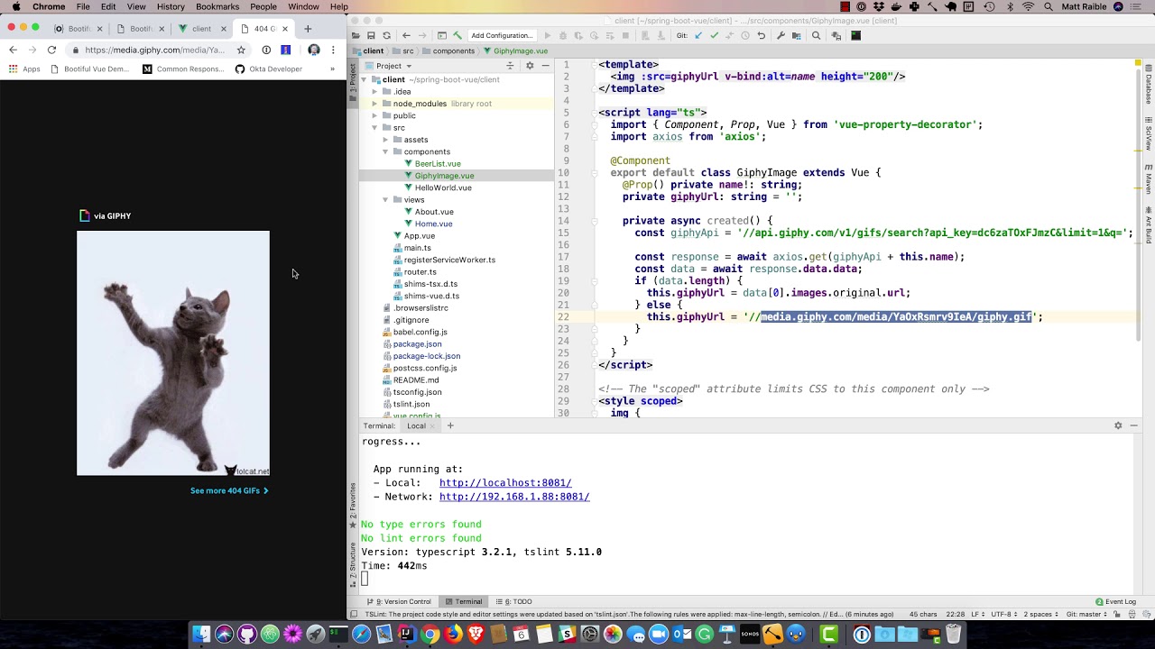This screenshot has height=649, width=1155.
Task: Click the Git Commit checkmark icon
Action: [x=714, y=36]
